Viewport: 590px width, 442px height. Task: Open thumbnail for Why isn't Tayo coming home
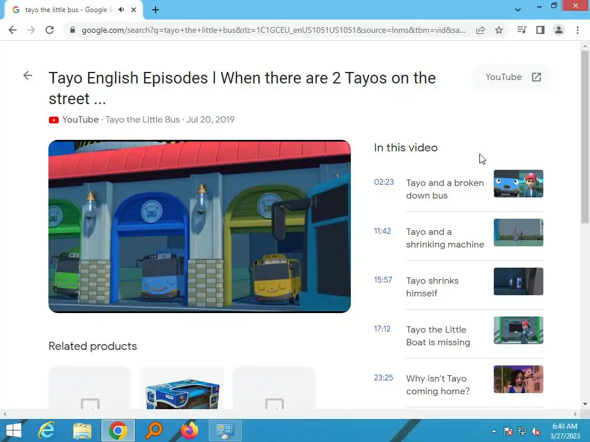(518, 379)
